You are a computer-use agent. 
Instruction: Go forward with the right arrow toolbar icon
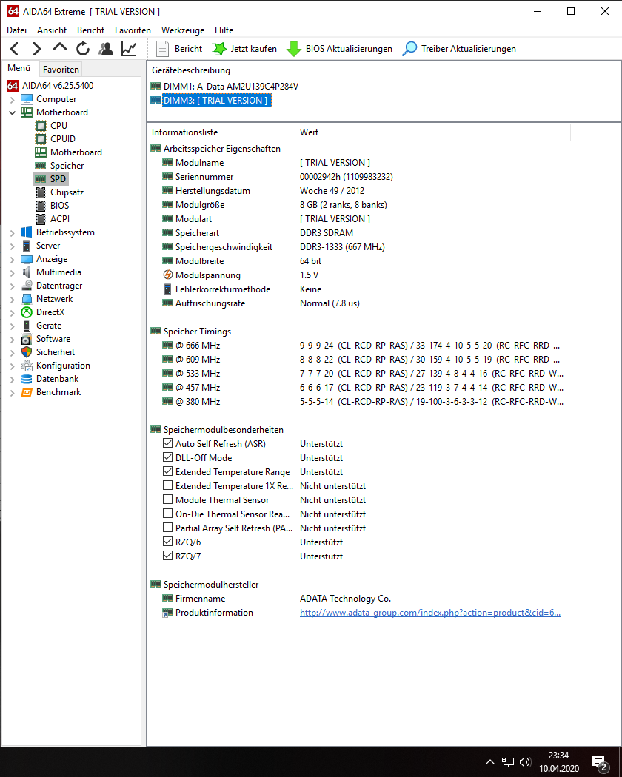coord(37,49)
